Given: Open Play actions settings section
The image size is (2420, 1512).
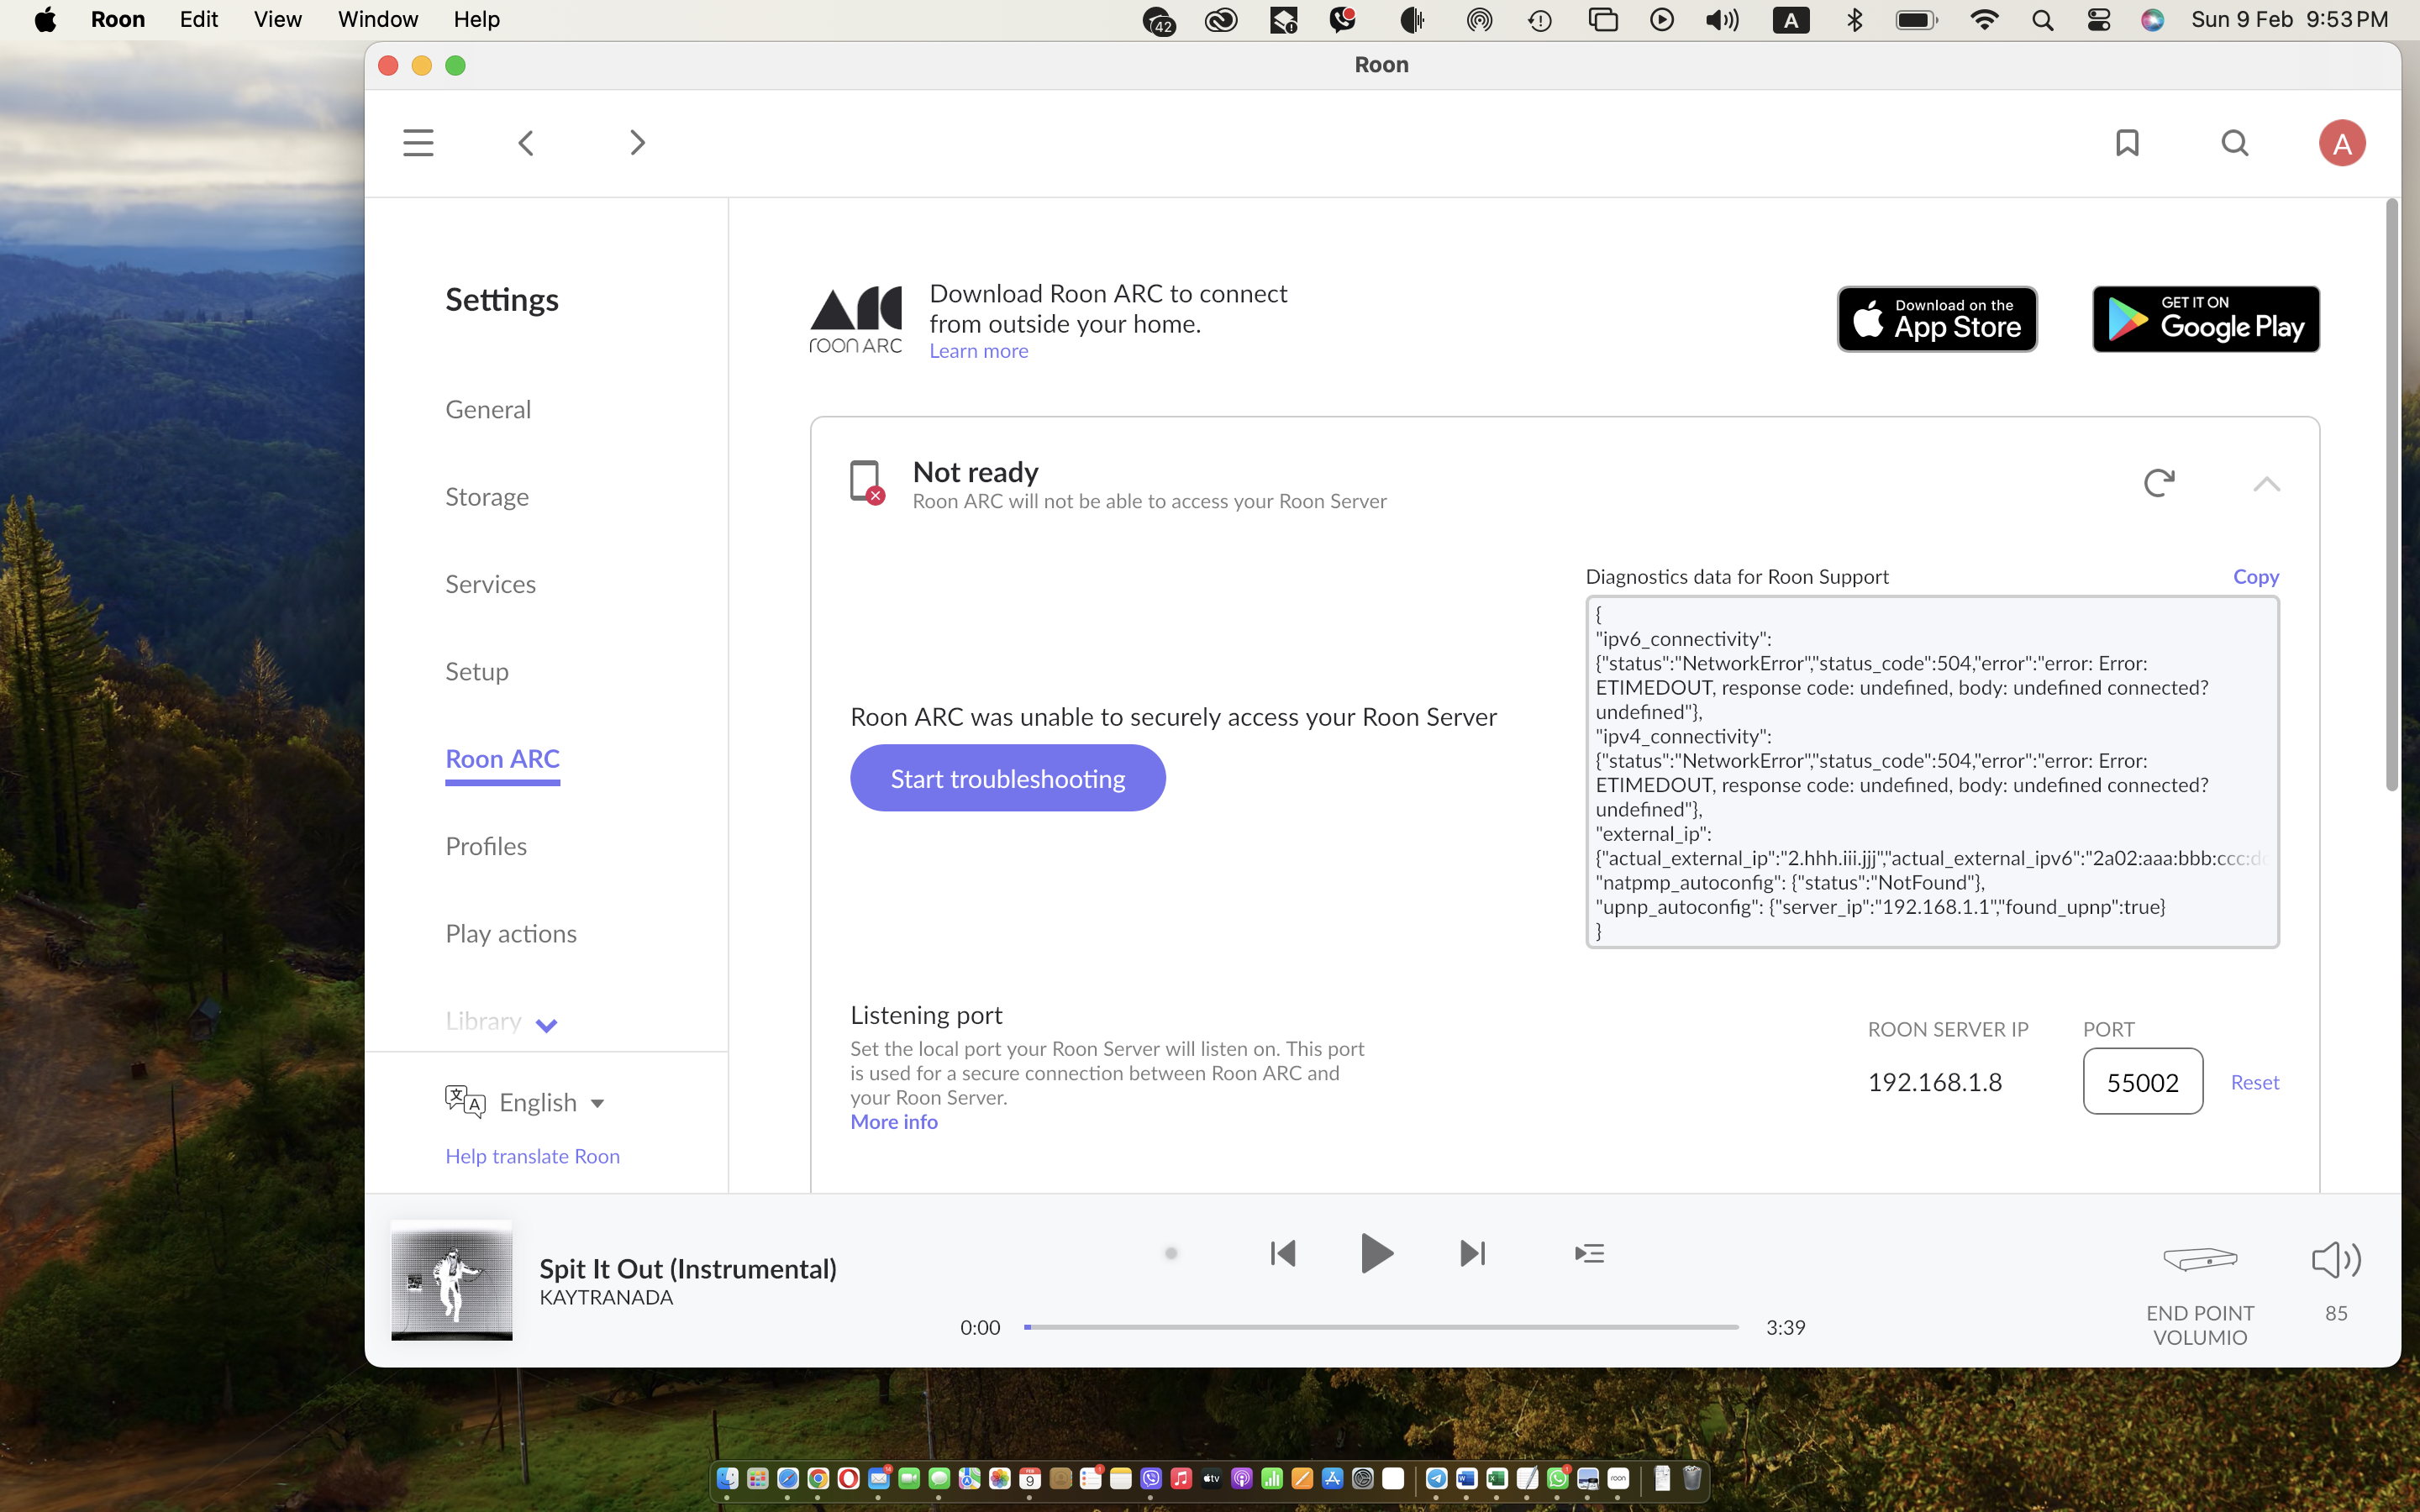Looking at the screenshot, I should click(511, 934).
